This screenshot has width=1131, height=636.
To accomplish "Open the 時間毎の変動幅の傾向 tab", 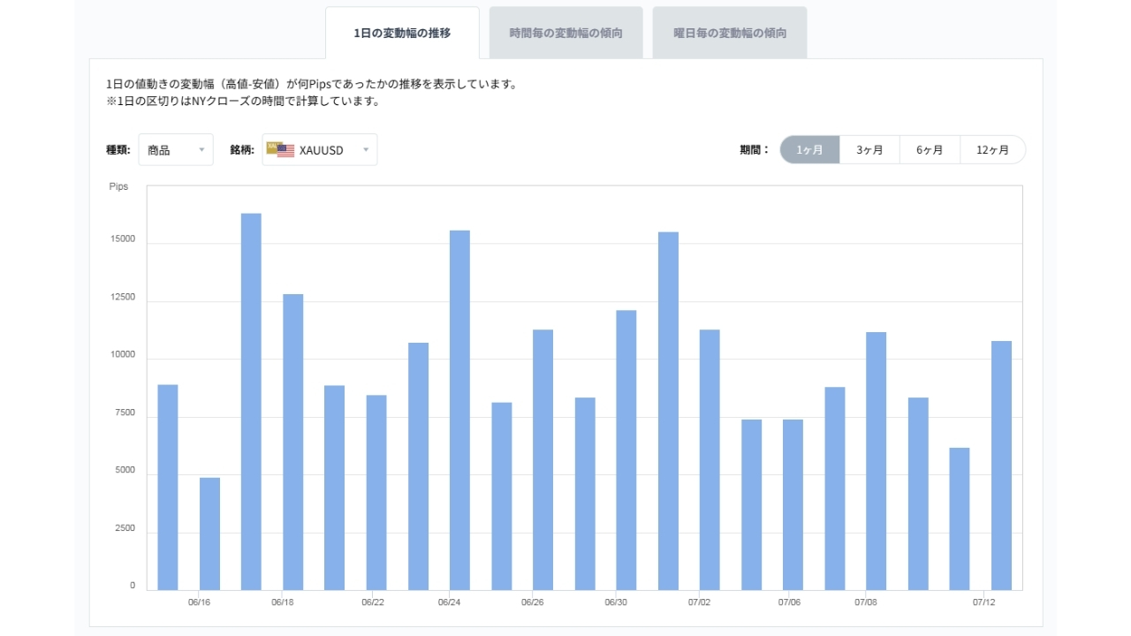I will point(565,33).
